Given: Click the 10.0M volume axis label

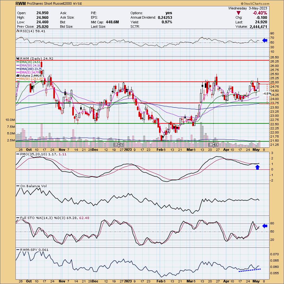Looking at the screenshot, I should (x=10, y=120).
